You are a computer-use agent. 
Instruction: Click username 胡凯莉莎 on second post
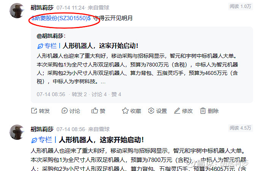(42, 129)
